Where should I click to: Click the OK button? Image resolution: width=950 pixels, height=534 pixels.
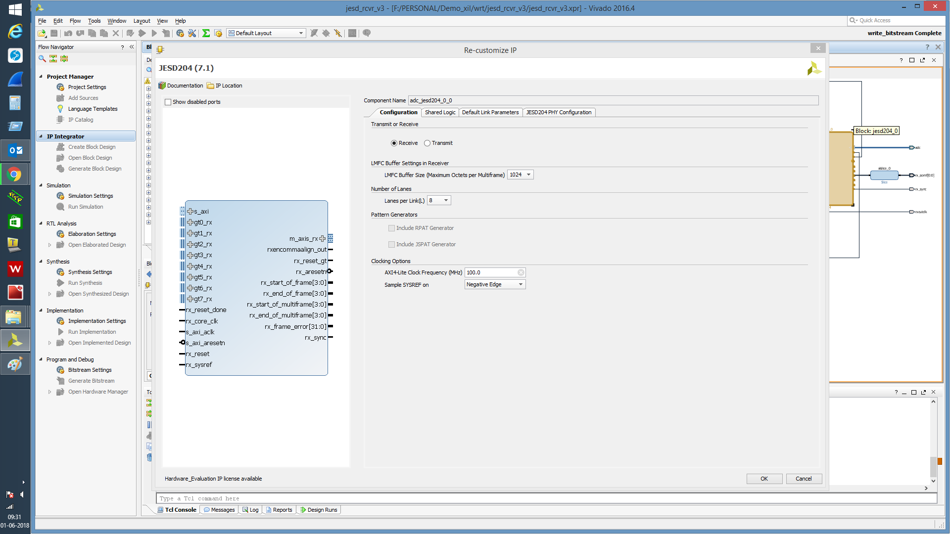(764, 479)
